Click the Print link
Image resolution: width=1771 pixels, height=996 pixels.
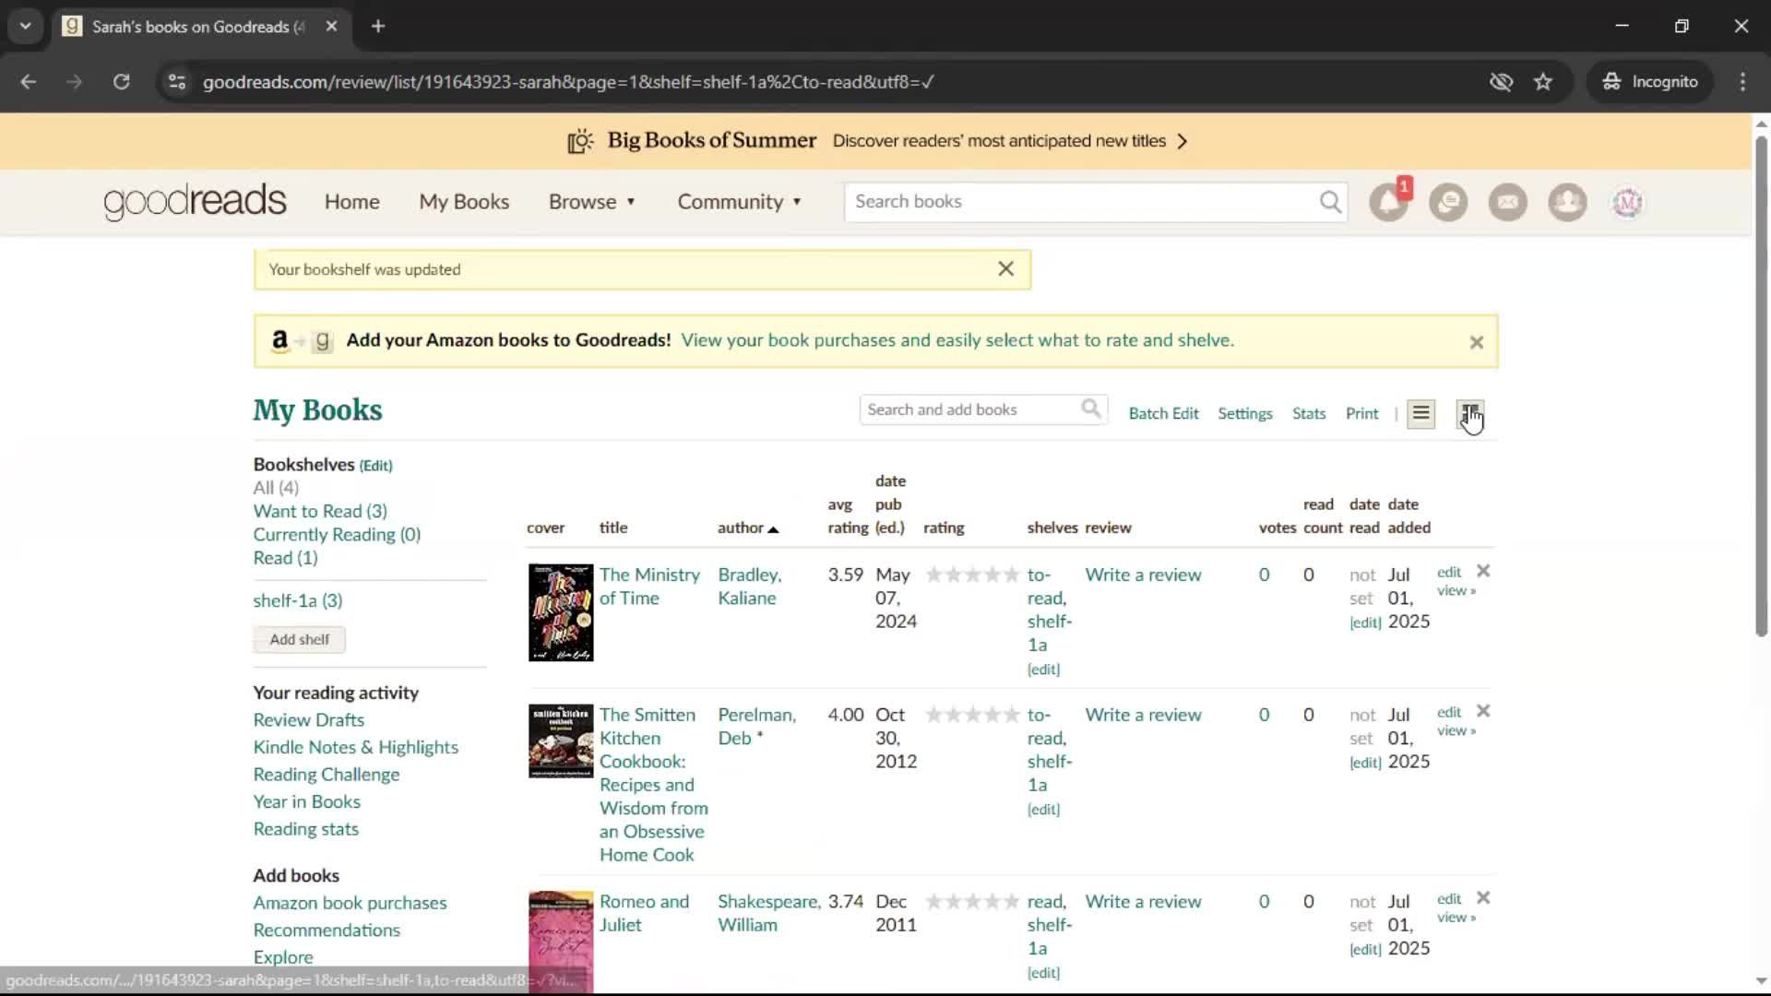click(x=1361, y=413)
